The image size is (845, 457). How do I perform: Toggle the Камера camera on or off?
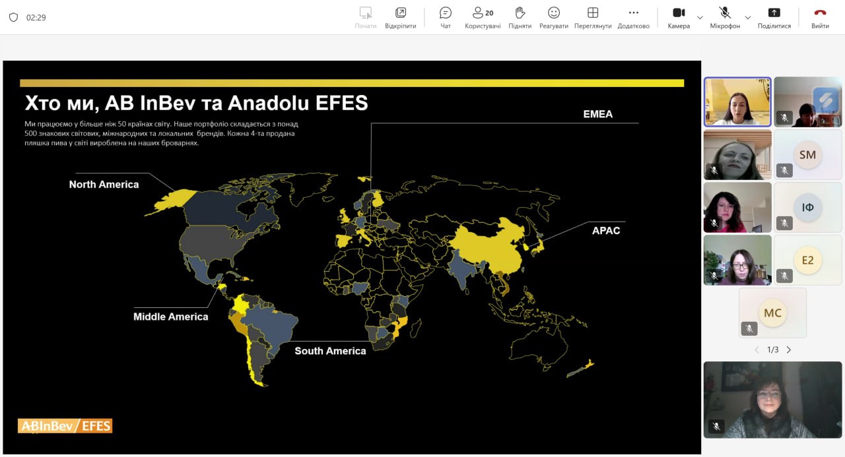[x=678, y=17]
